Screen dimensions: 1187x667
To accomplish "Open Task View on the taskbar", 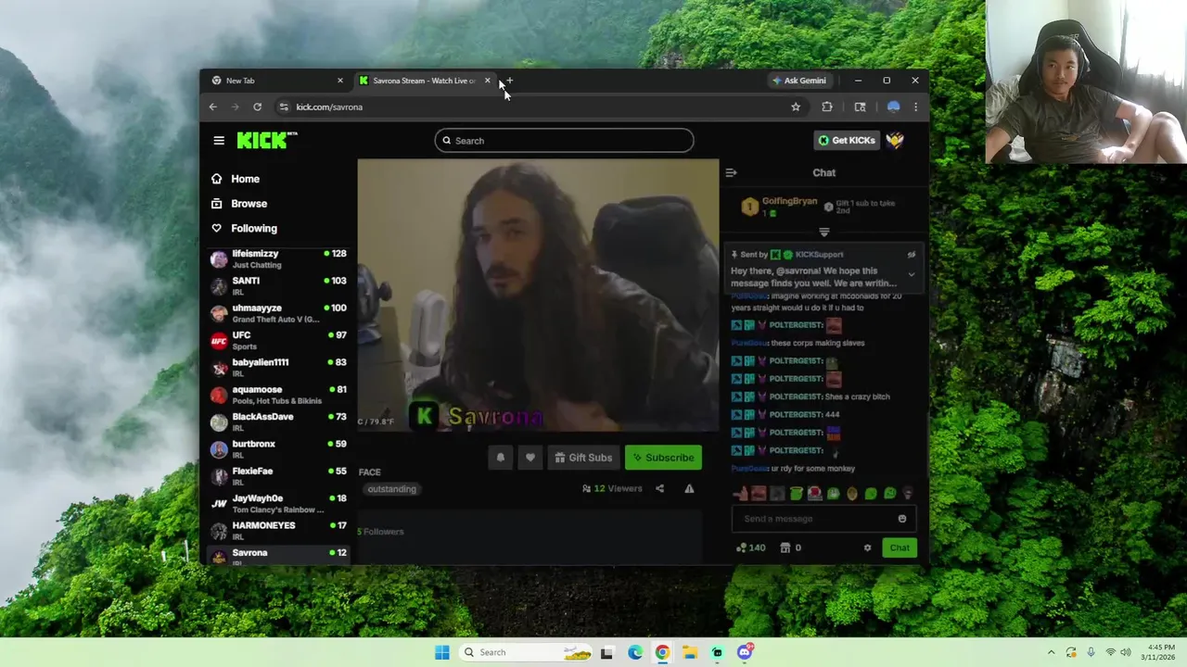I will point(606,652).
